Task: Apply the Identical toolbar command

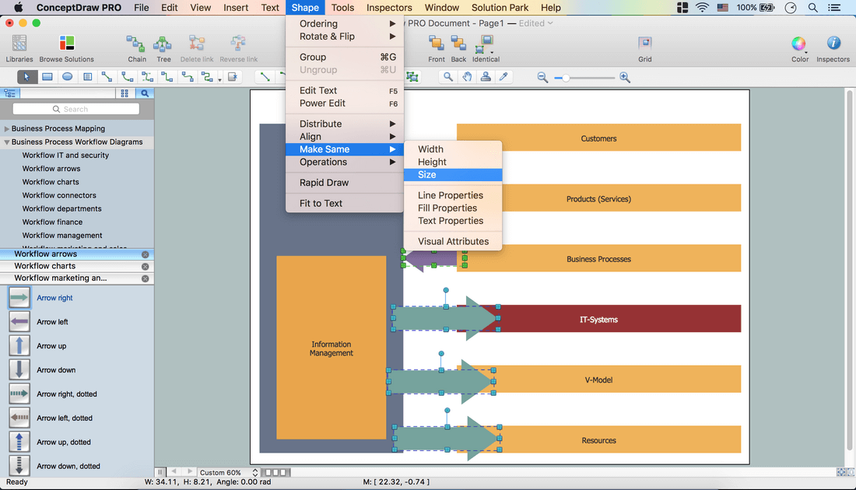Action: (486, 48)
